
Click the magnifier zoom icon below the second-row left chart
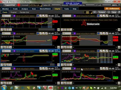[5, 47]
